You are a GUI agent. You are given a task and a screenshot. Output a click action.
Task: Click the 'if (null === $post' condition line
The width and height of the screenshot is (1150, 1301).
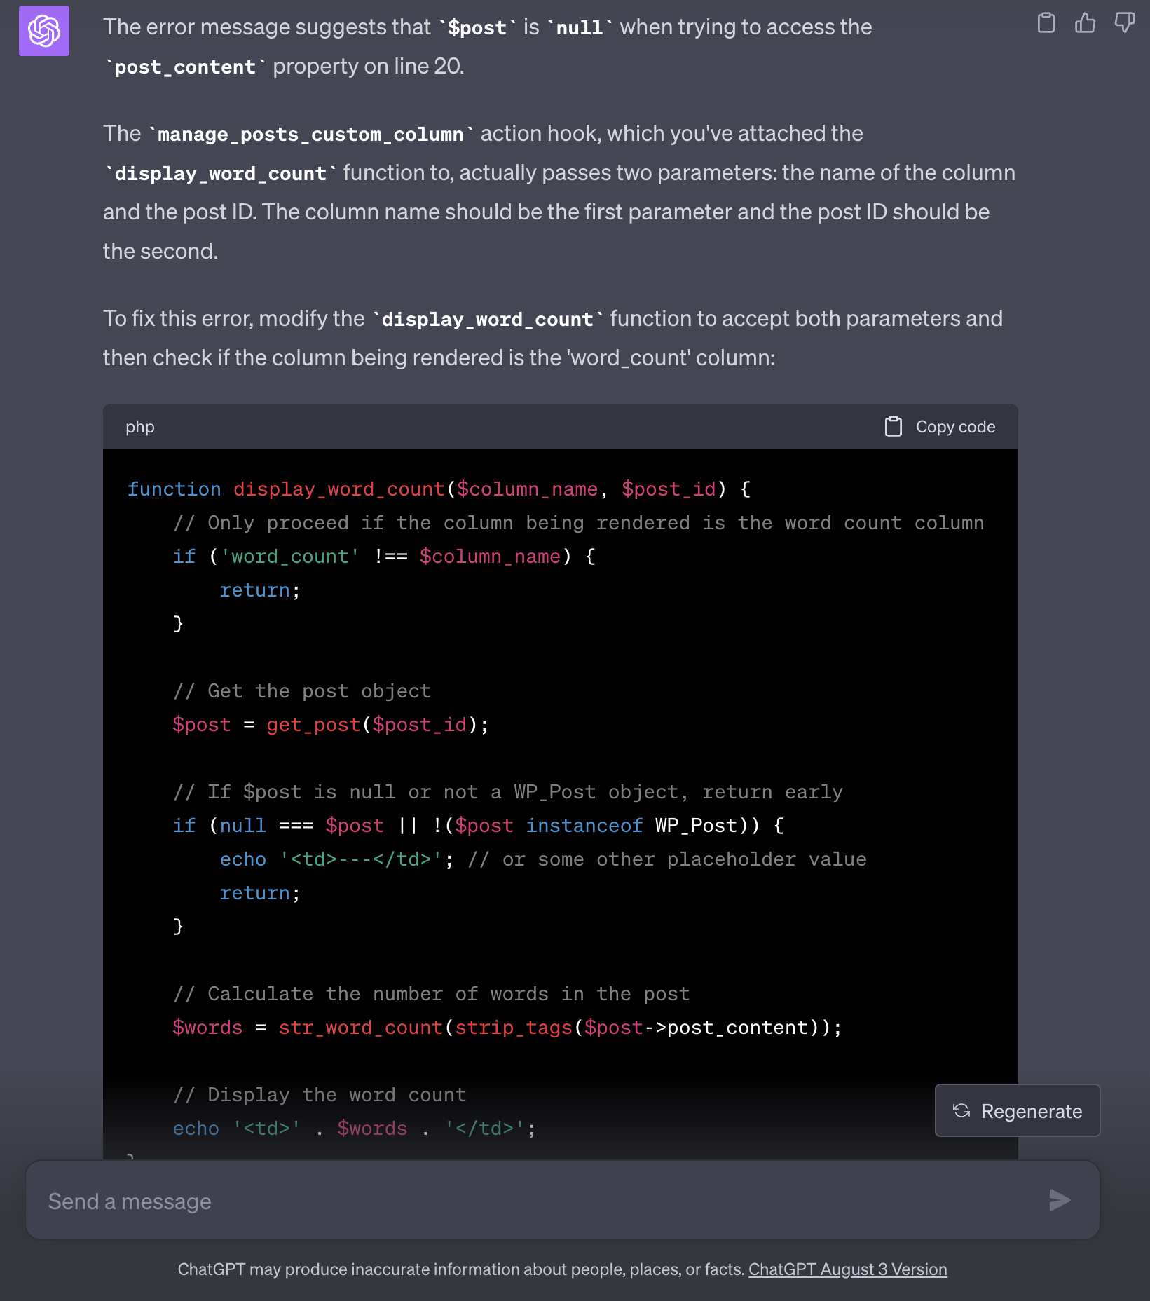[479, 826]
